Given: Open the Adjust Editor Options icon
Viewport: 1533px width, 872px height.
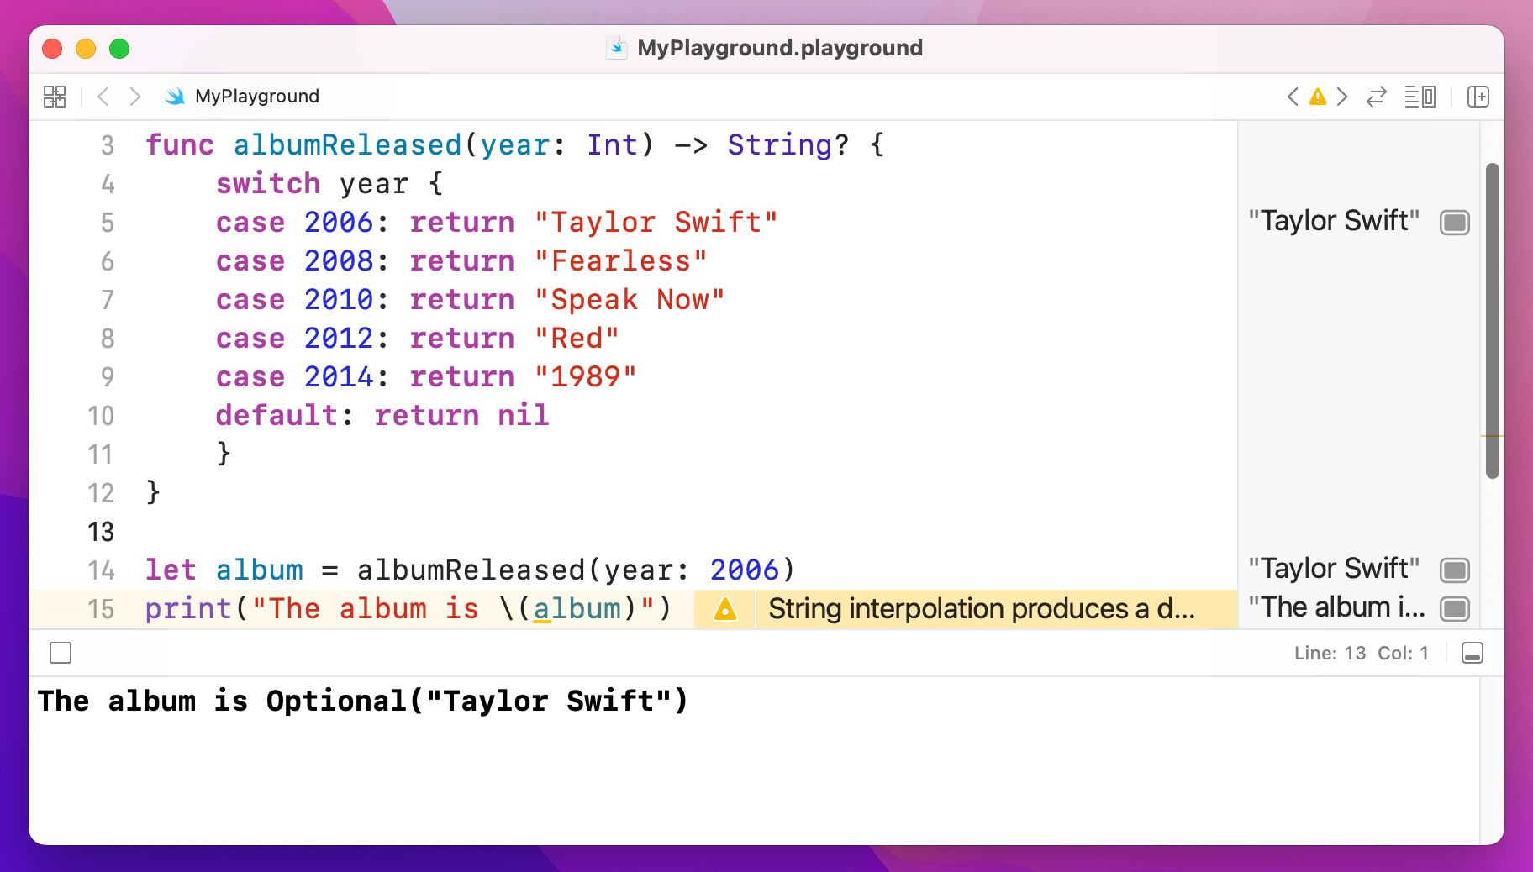Looking at the screenshot, I should 1420,97.
